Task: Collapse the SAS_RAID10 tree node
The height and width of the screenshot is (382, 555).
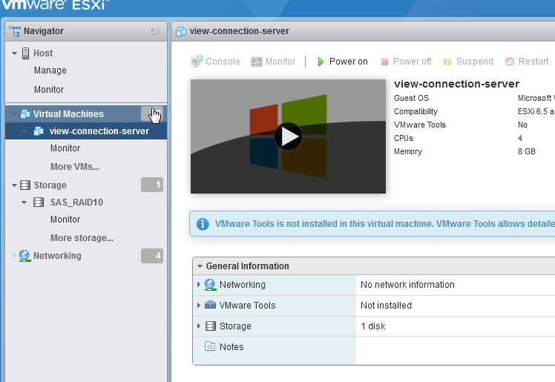Action: (x=24, y=202)
